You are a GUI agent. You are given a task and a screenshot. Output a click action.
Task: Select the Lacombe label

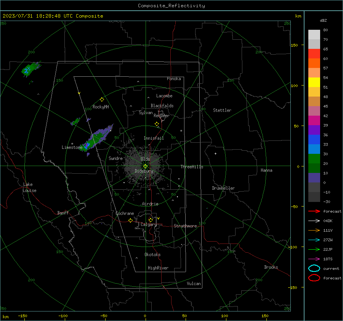click(x=164, y=96)
